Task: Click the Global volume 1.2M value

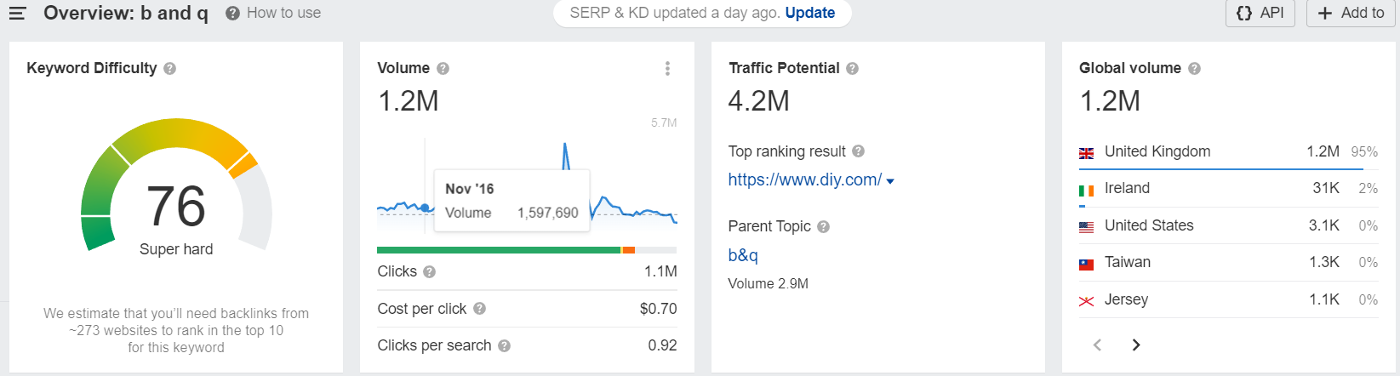Action: [x=1110, y=101]
